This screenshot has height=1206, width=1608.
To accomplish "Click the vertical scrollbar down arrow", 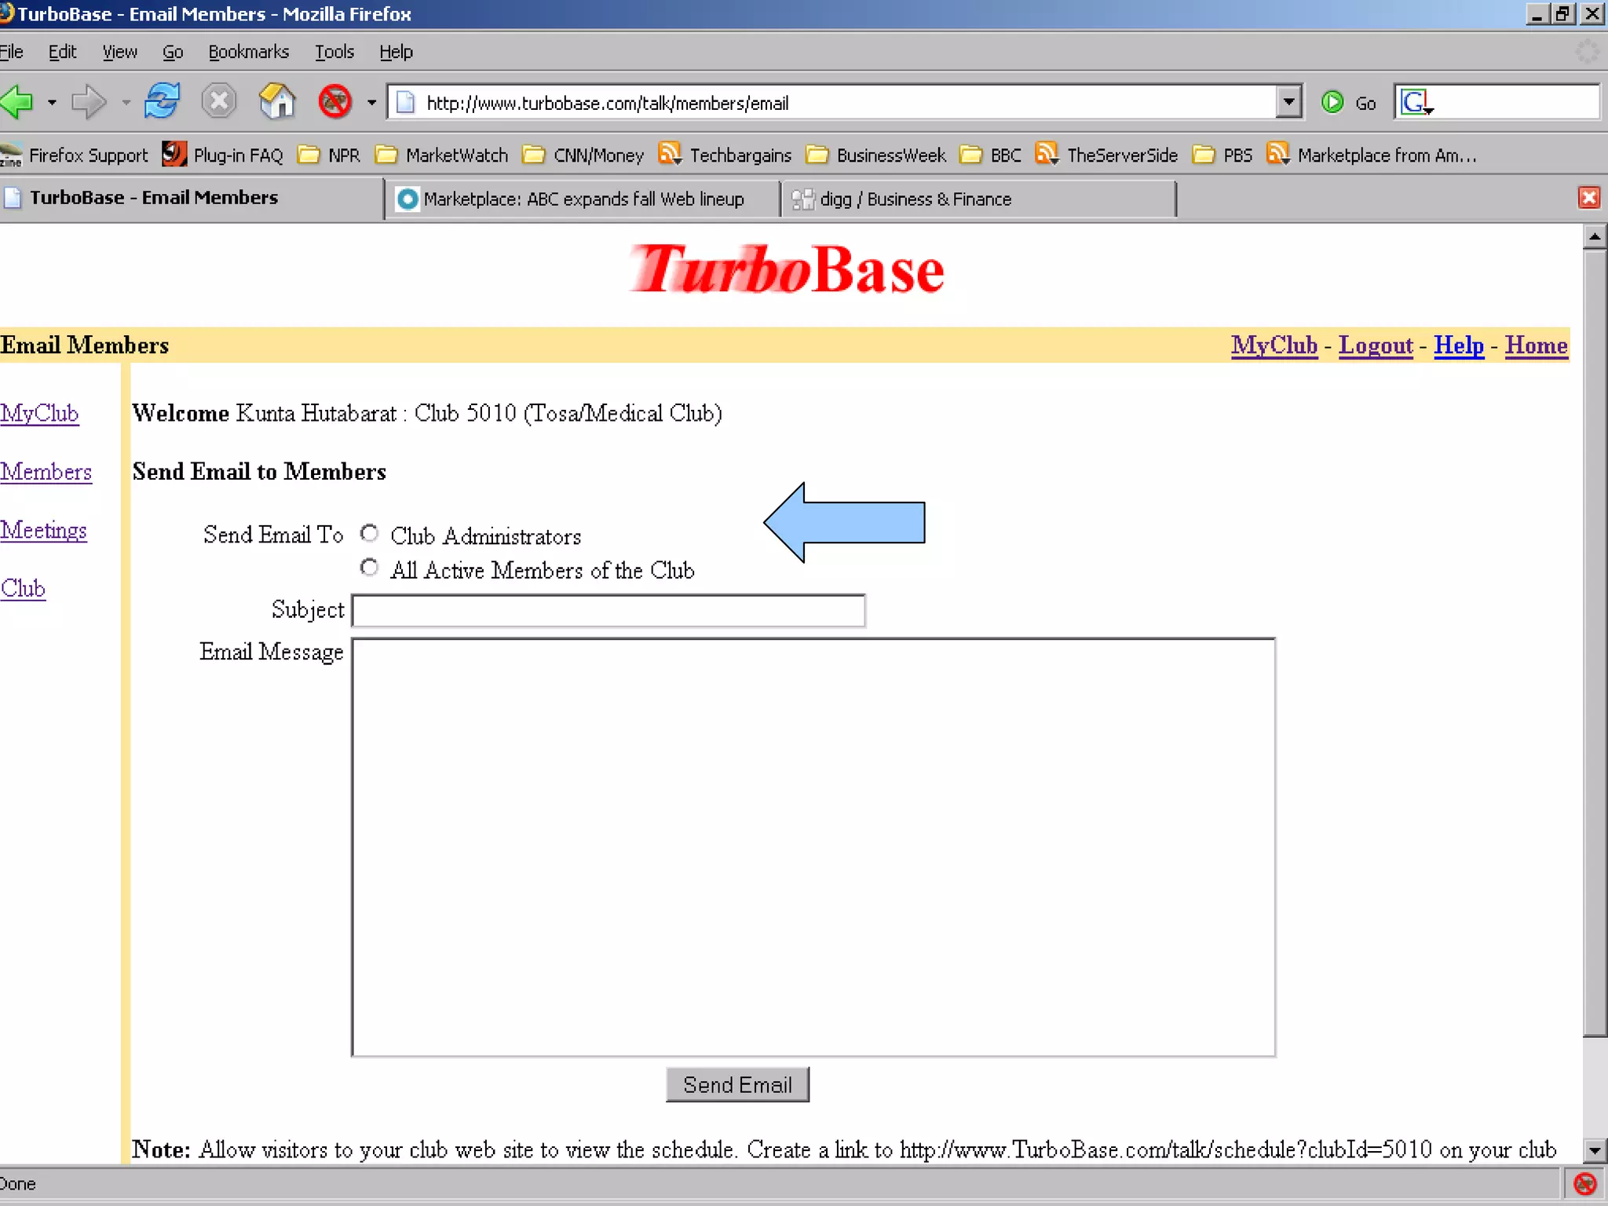I will click(1594, 1151).
